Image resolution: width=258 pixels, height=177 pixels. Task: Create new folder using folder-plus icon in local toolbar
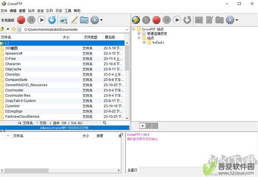tap(84, 20)
